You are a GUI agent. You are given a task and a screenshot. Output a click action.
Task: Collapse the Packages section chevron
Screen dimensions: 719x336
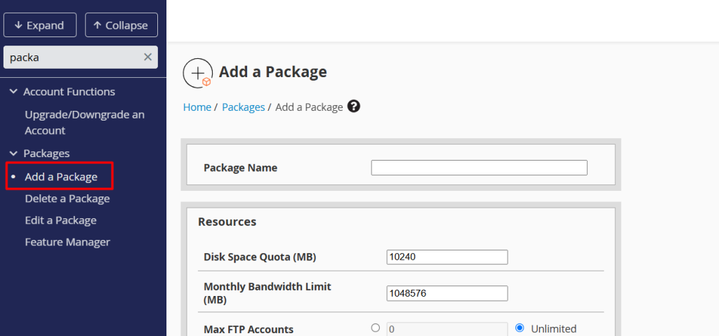(13, 153)
